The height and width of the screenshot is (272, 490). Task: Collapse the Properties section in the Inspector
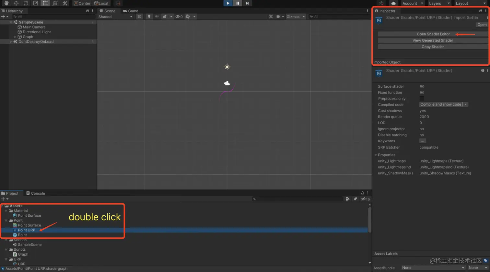(376, 155)
